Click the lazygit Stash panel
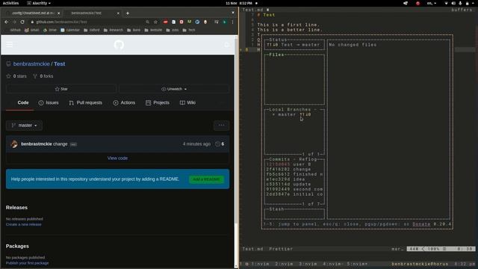The image size is (478, 269). click(x=294, y=214)
